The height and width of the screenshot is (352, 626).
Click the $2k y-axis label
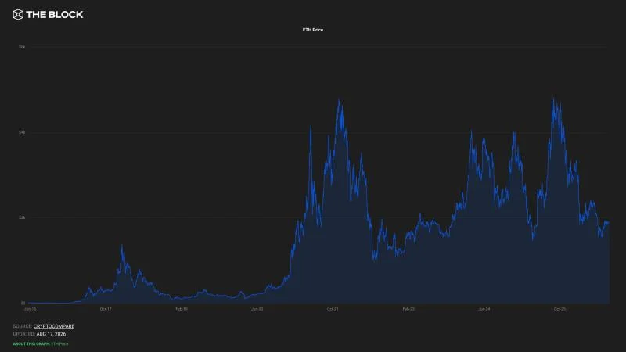point(22,217)
